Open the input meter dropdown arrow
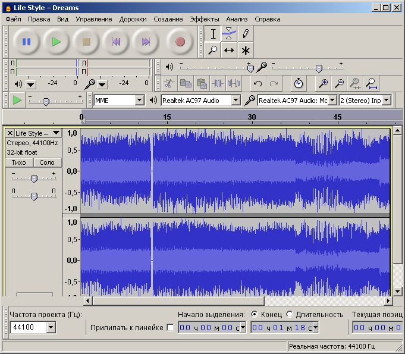 tap(102, 84)
